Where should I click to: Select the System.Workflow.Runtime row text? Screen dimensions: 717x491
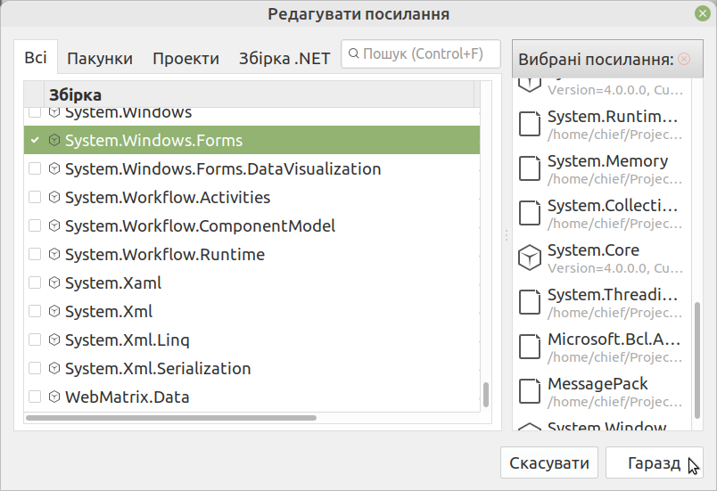[x=165, y=254]
